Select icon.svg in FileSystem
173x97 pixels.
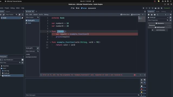click(x=6, y=71)
